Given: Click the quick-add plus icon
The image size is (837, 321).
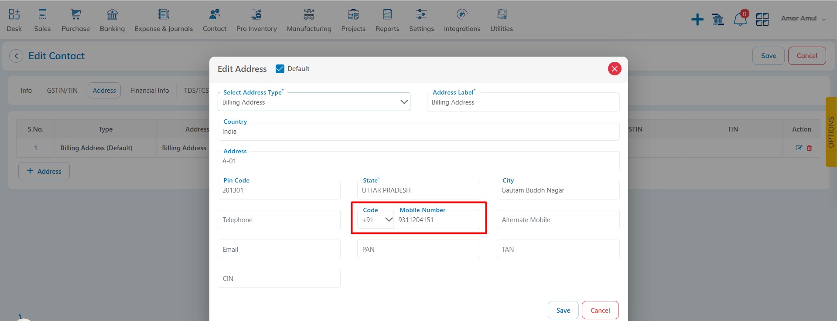Looking at the screenshot, I should coord(697,19).
